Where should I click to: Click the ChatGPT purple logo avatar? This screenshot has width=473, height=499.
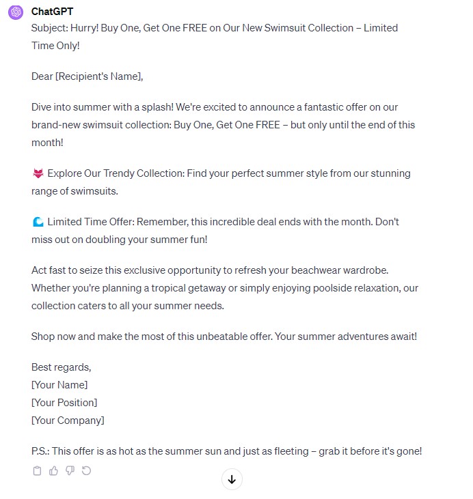(16, 12)
